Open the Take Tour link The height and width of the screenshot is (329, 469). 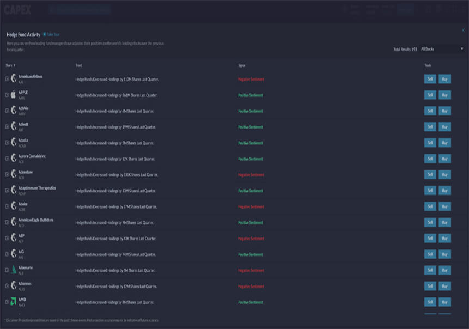tap(53, 34)
